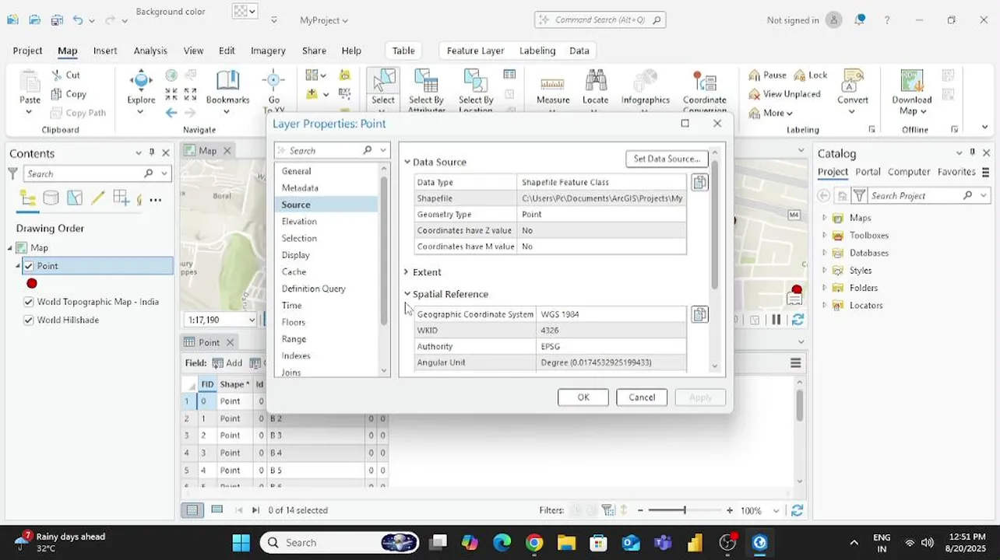Switch to List By Data Source view

pos(51,198)
